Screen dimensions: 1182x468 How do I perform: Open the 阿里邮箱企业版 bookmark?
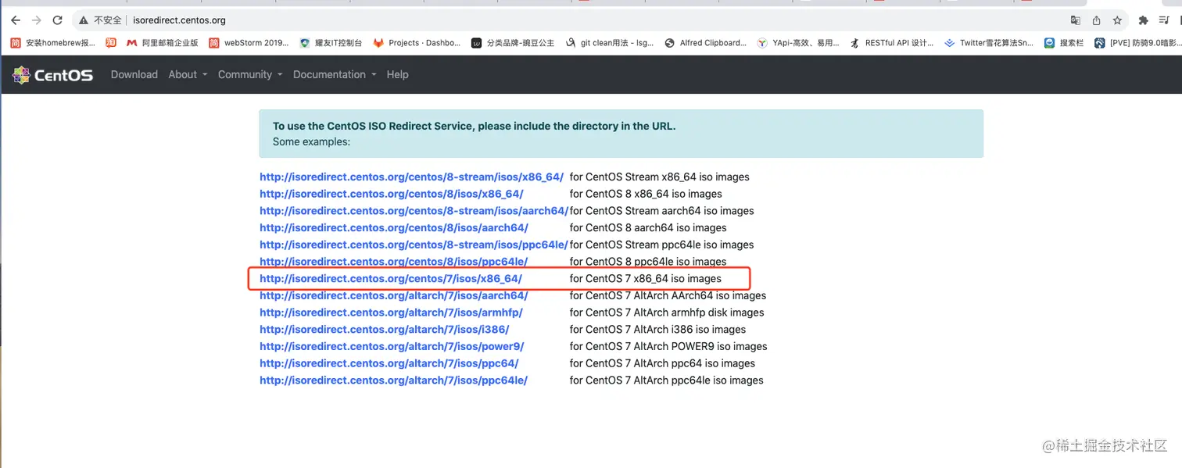pos(163,43)
